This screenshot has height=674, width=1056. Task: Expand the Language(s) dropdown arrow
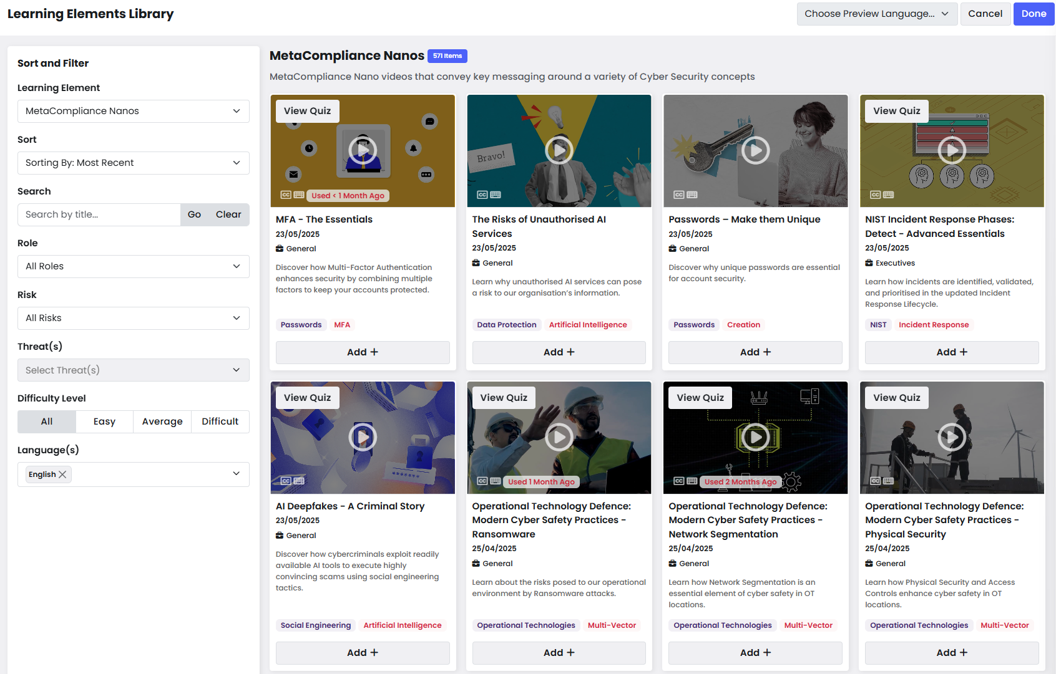click(237, 474)
